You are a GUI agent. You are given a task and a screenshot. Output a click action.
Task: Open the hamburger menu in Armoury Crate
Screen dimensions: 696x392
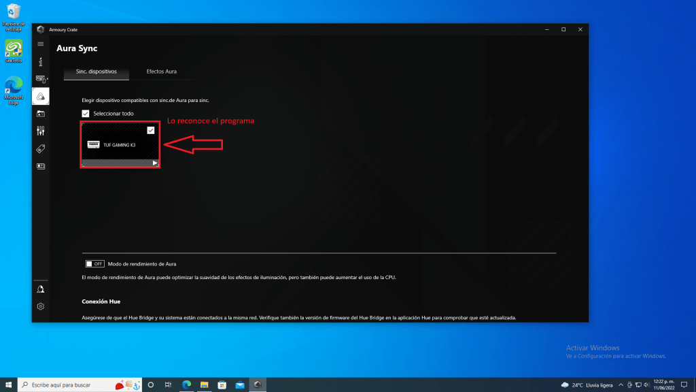[40, 44]
